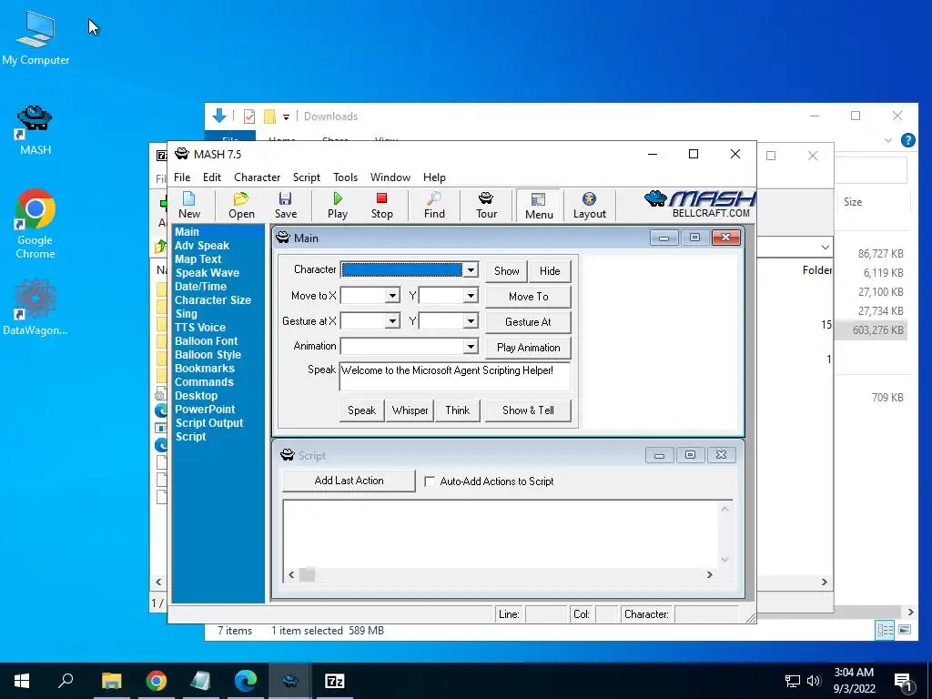Screen dimensions: 932x699
Task: Click the Hide character button
Action: (550, 271)
